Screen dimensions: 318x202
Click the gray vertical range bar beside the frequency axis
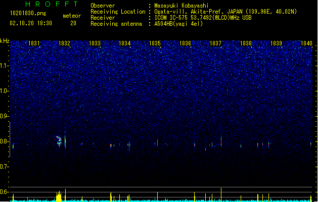click(10, 139)
